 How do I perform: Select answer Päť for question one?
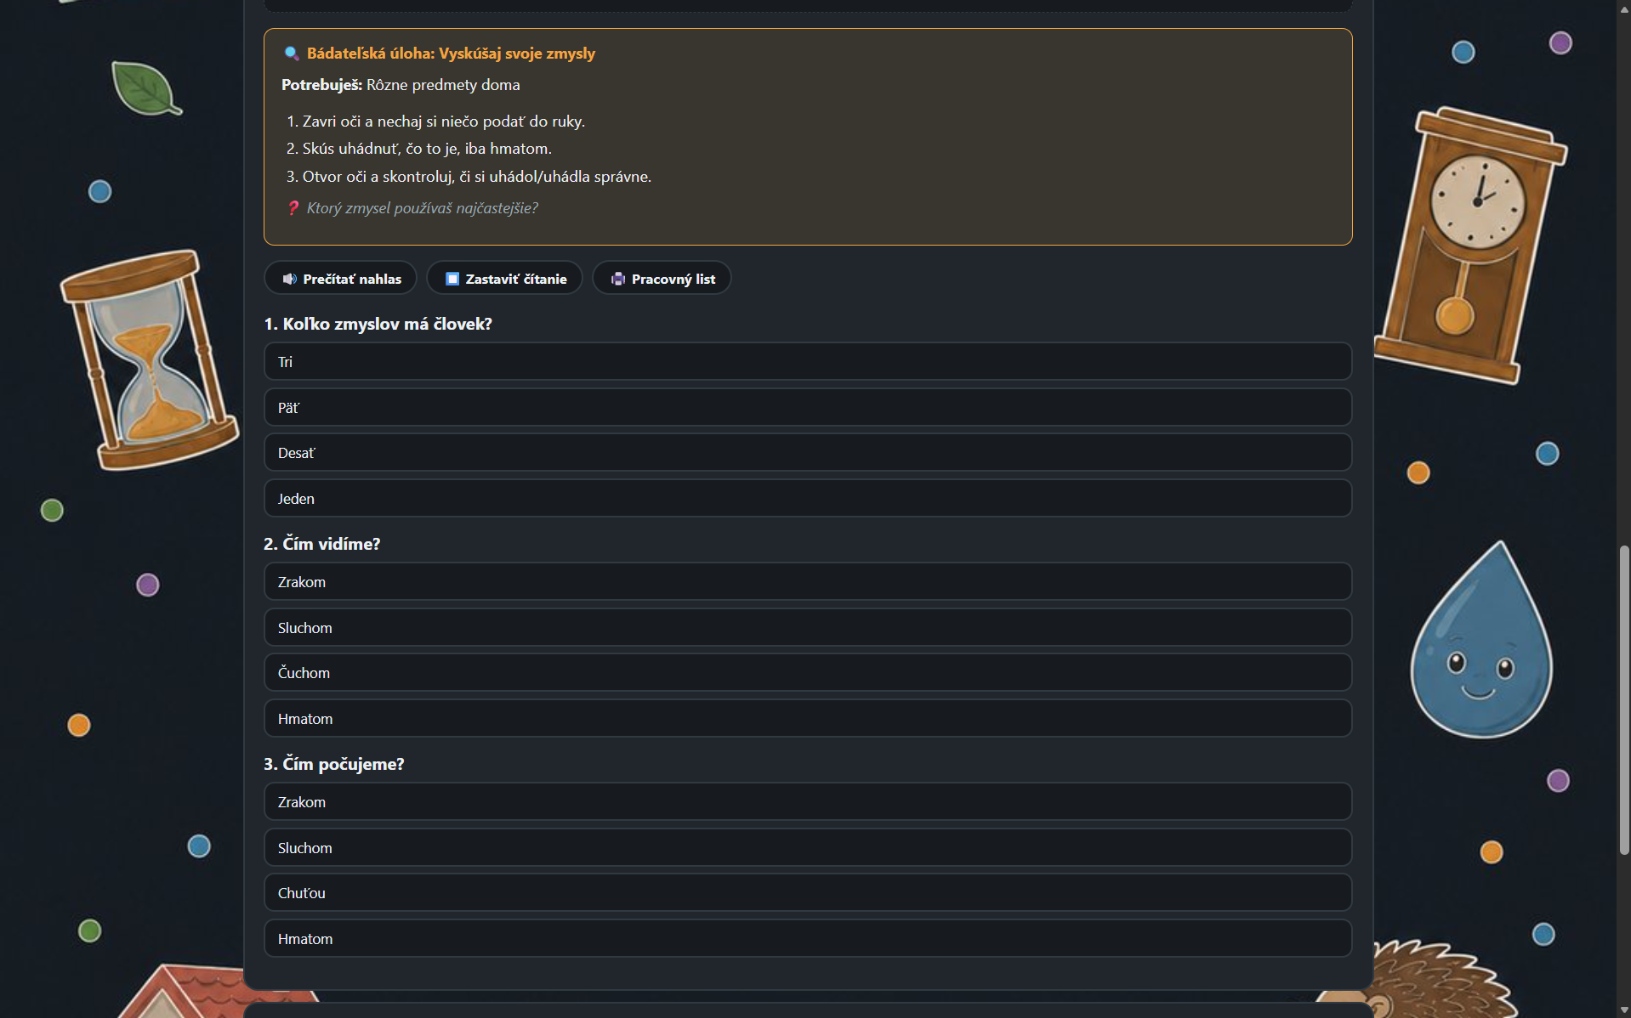click(x=808, y=408)
